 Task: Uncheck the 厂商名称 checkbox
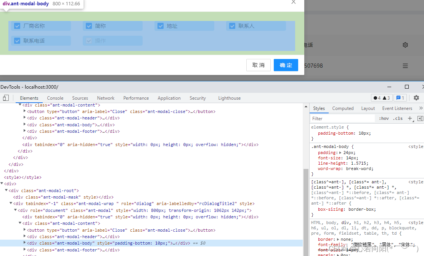pos(17,26)
